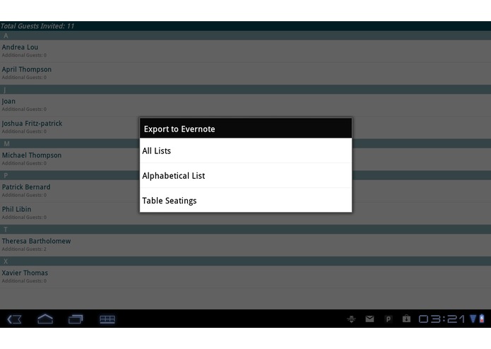Tap the Export to Evernote dialog title
The height and width of the screenshot is (349, 491).
(246, 129)
